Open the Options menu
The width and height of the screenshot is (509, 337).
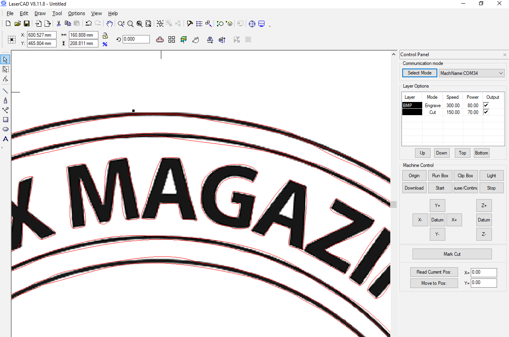(x=76, y=14)
